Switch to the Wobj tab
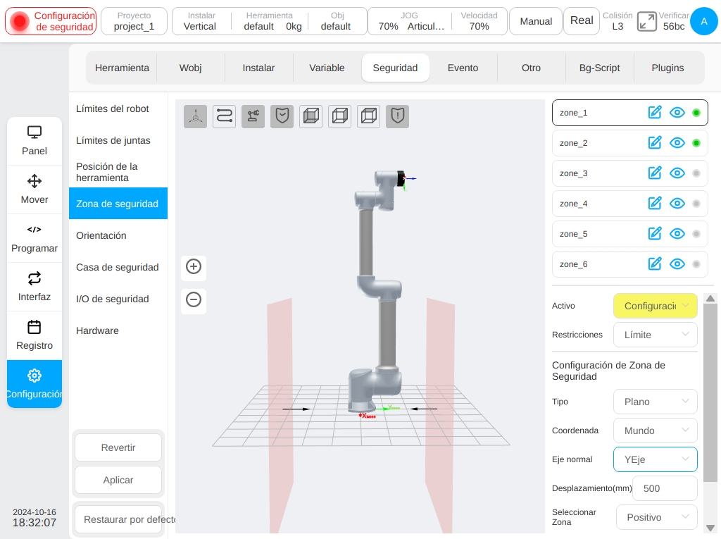 pyautogui.click(x=190, y=68)
